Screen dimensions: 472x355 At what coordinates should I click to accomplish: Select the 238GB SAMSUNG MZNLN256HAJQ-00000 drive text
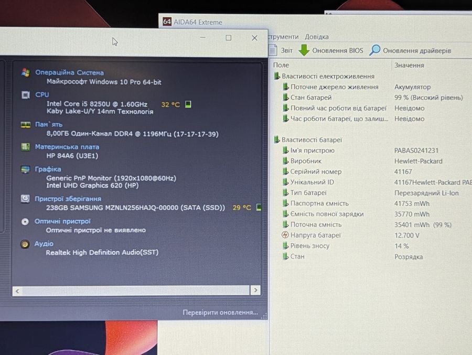click(135, 208)
